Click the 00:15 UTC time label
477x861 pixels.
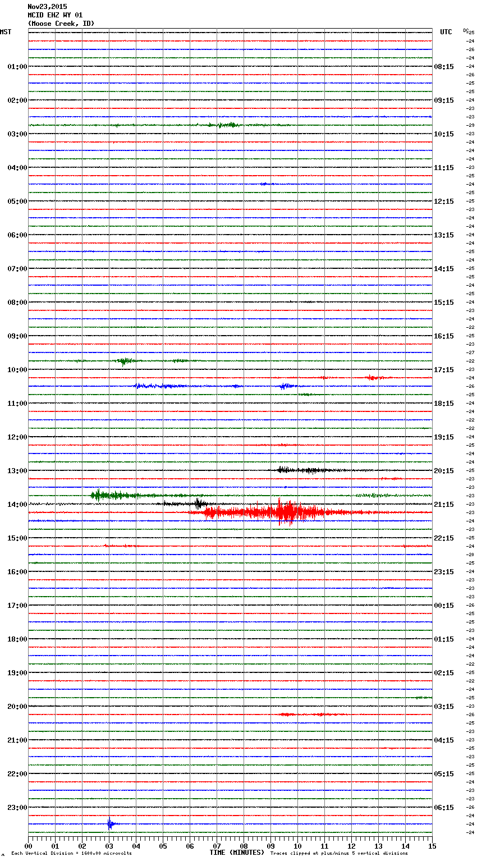[x=444, y=606]
